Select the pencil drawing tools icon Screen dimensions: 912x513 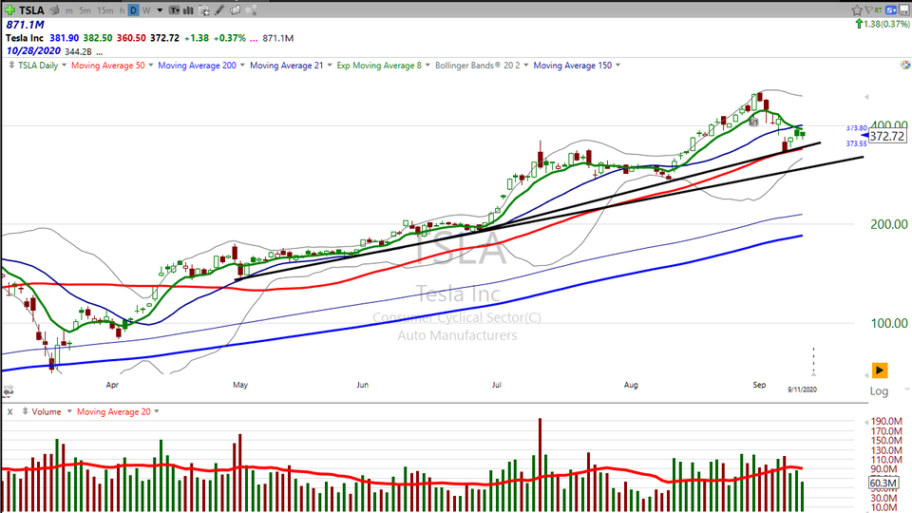pos(219,10)
